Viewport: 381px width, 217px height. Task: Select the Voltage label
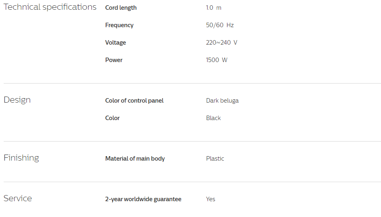115,43
